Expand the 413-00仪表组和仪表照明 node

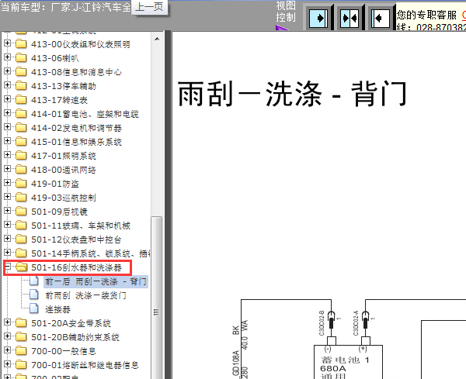point(7,43)
